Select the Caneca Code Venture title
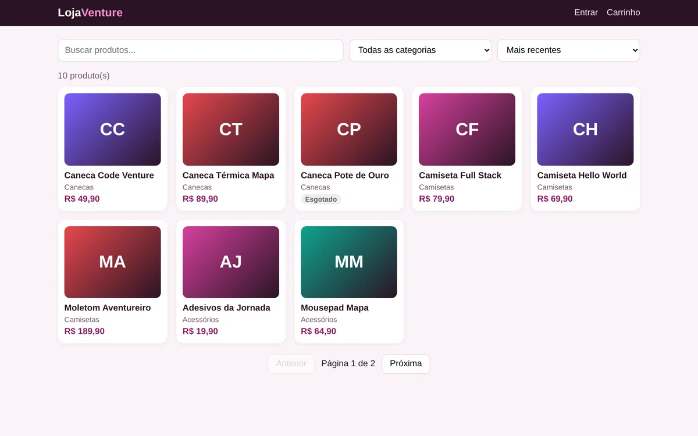The width and height of the screenshot is (698, 436). [x=109, y=176]
